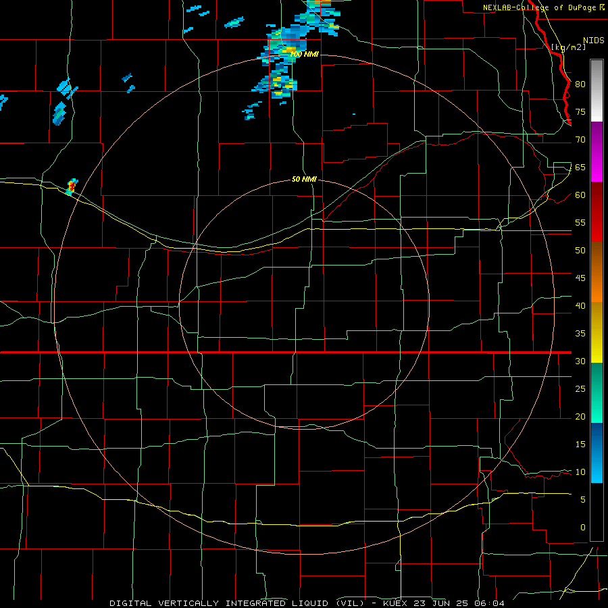Click the 35 value on the scale

coord(580,334)
